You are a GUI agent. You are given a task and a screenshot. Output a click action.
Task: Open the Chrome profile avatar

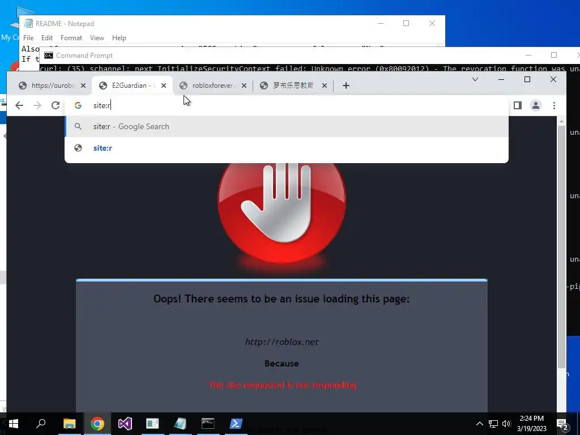pos(536,105)
